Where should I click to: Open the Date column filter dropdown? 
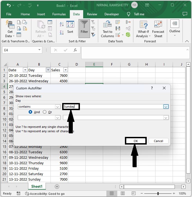[x=25, y=70]
